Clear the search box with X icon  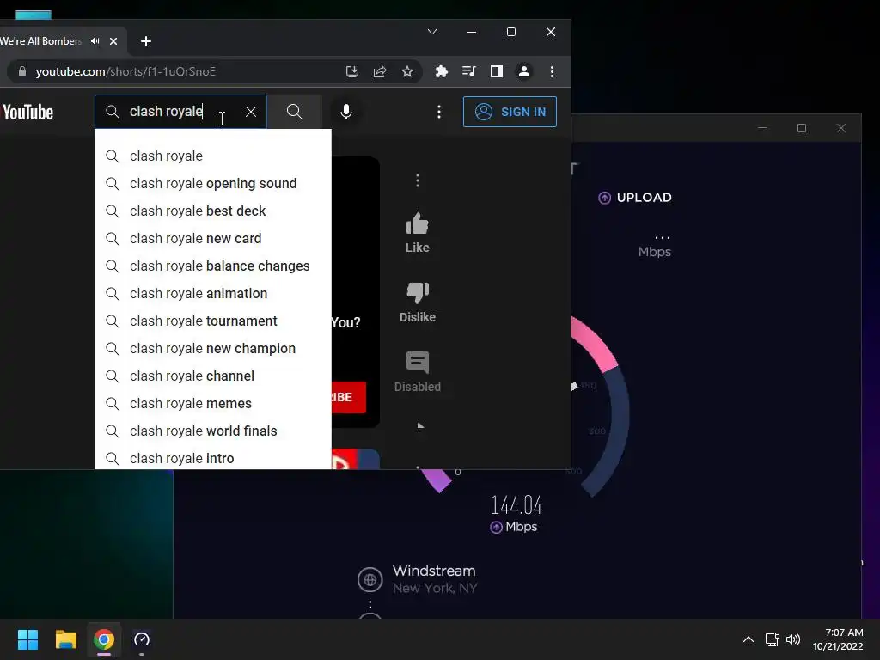(x=251, y=112)
